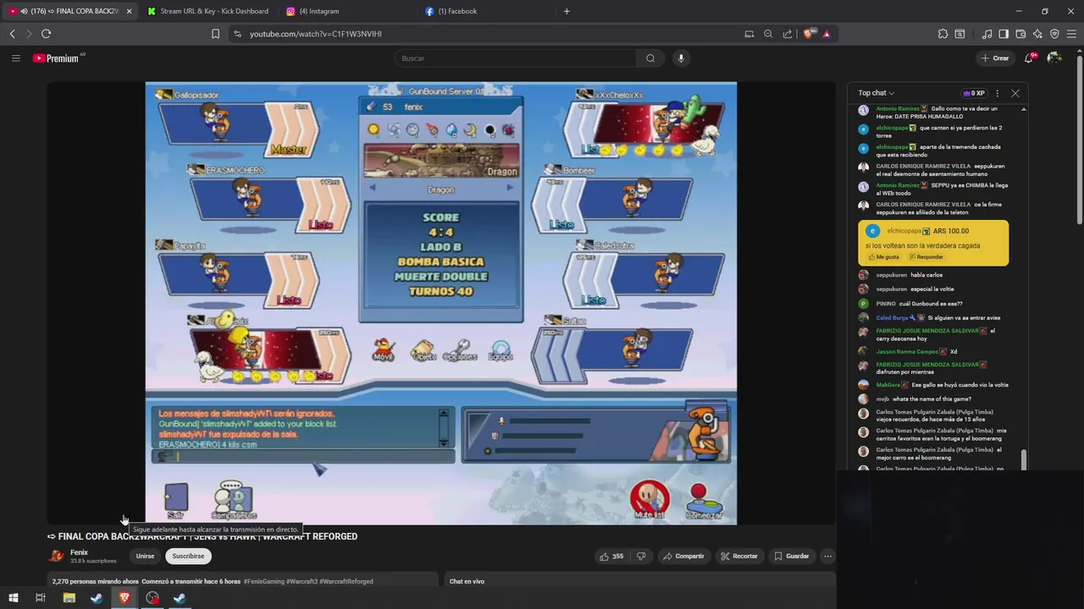Click elchicopapa ARS 100.00 superchat card

coord(933,243)
